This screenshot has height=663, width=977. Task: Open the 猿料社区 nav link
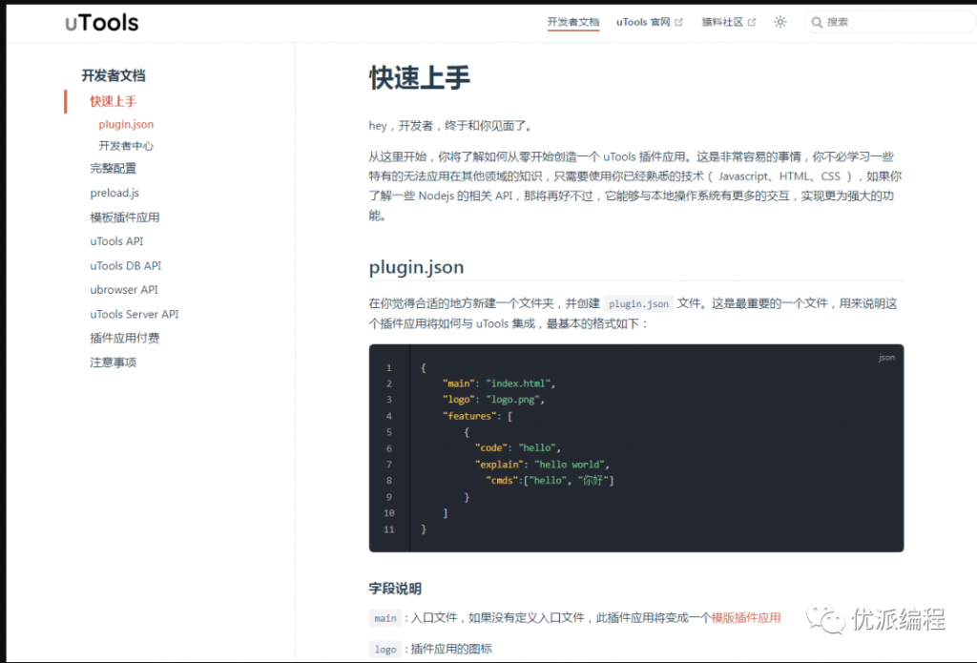722,22
